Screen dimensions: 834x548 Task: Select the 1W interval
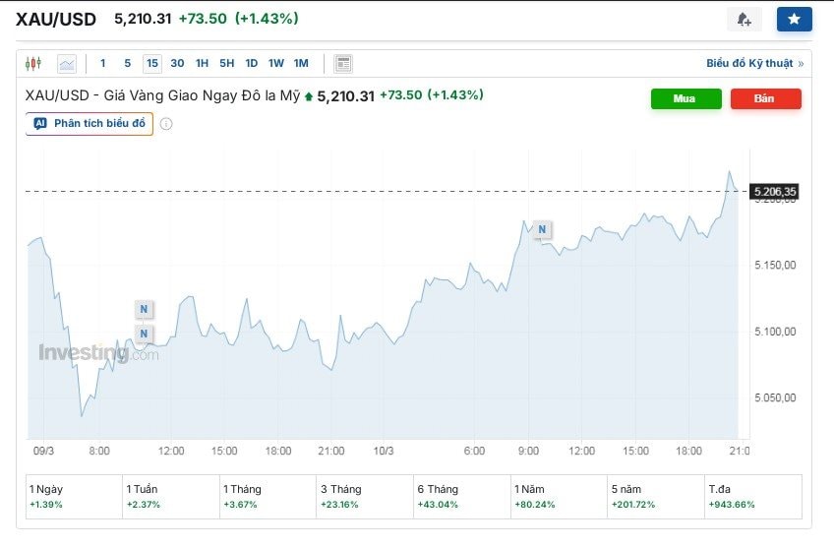pos(276,64)
